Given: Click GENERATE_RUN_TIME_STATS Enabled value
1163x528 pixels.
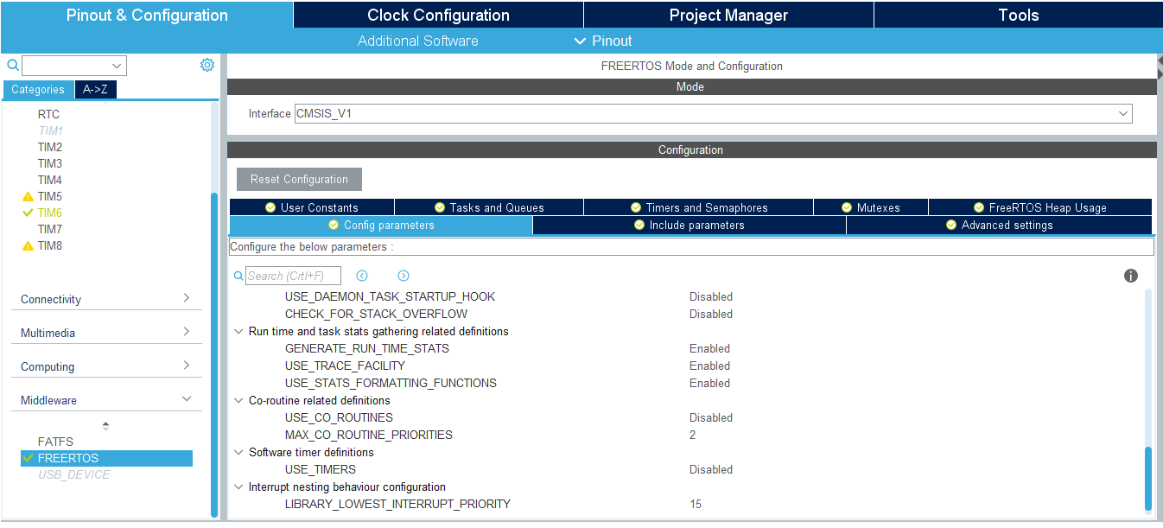Looking at the screenshot, I should (709, 348).
